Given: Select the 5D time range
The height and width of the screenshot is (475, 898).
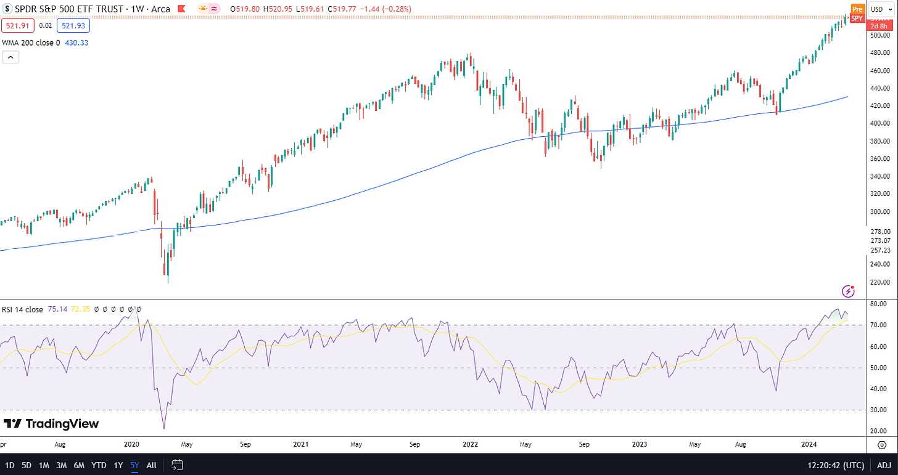Looking at the screenshot, I should click(27, 465).
